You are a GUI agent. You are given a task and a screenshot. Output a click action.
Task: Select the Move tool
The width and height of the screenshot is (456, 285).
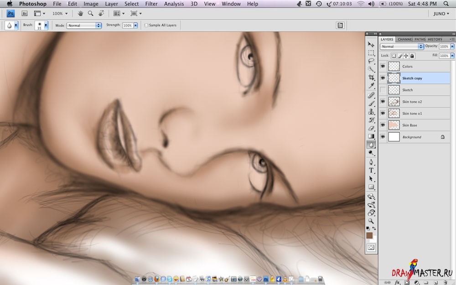(x=371, y=45)
